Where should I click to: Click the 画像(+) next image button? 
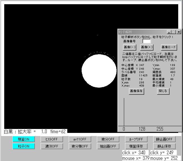(147, 47)
